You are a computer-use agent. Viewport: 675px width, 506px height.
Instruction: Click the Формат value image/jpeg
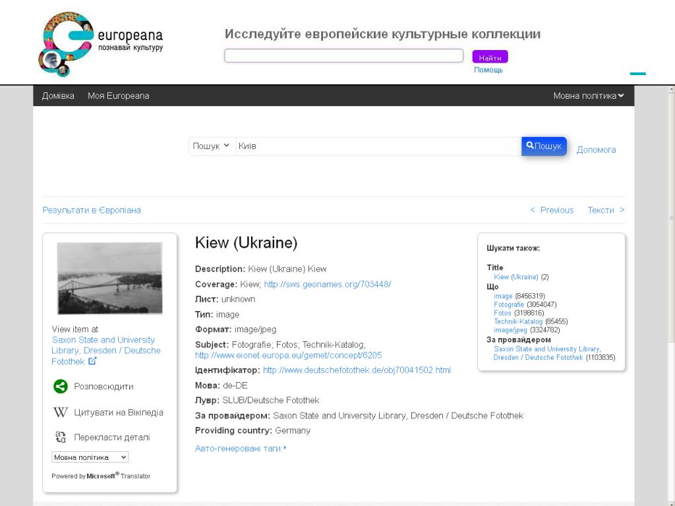[255, 329]
